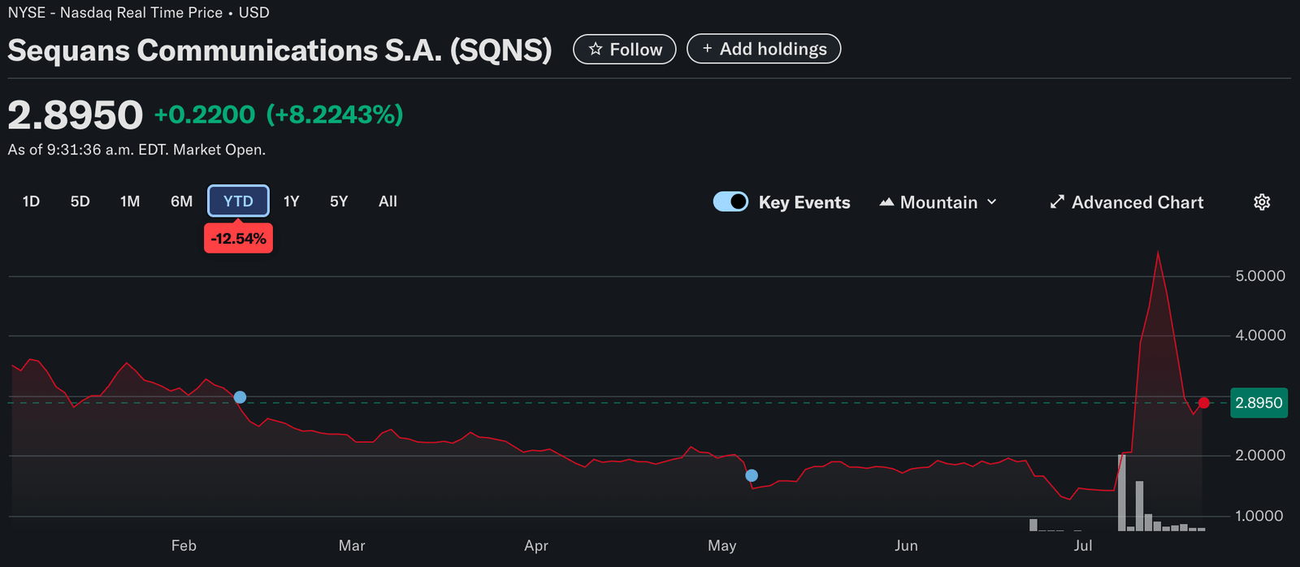The height and width of the screenshot is (567, 1300).
Task: Select the 5D time range
Action: tap(80, 201)
